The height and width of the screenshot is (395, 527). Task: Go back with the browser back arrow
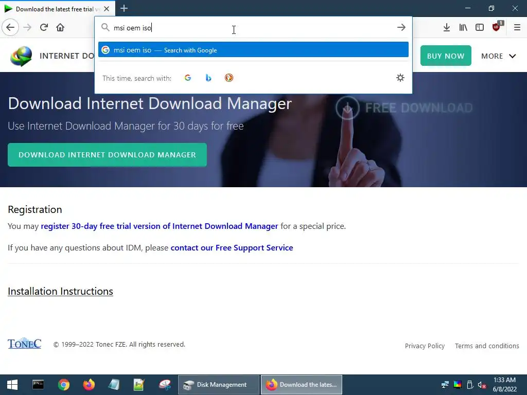10,27
